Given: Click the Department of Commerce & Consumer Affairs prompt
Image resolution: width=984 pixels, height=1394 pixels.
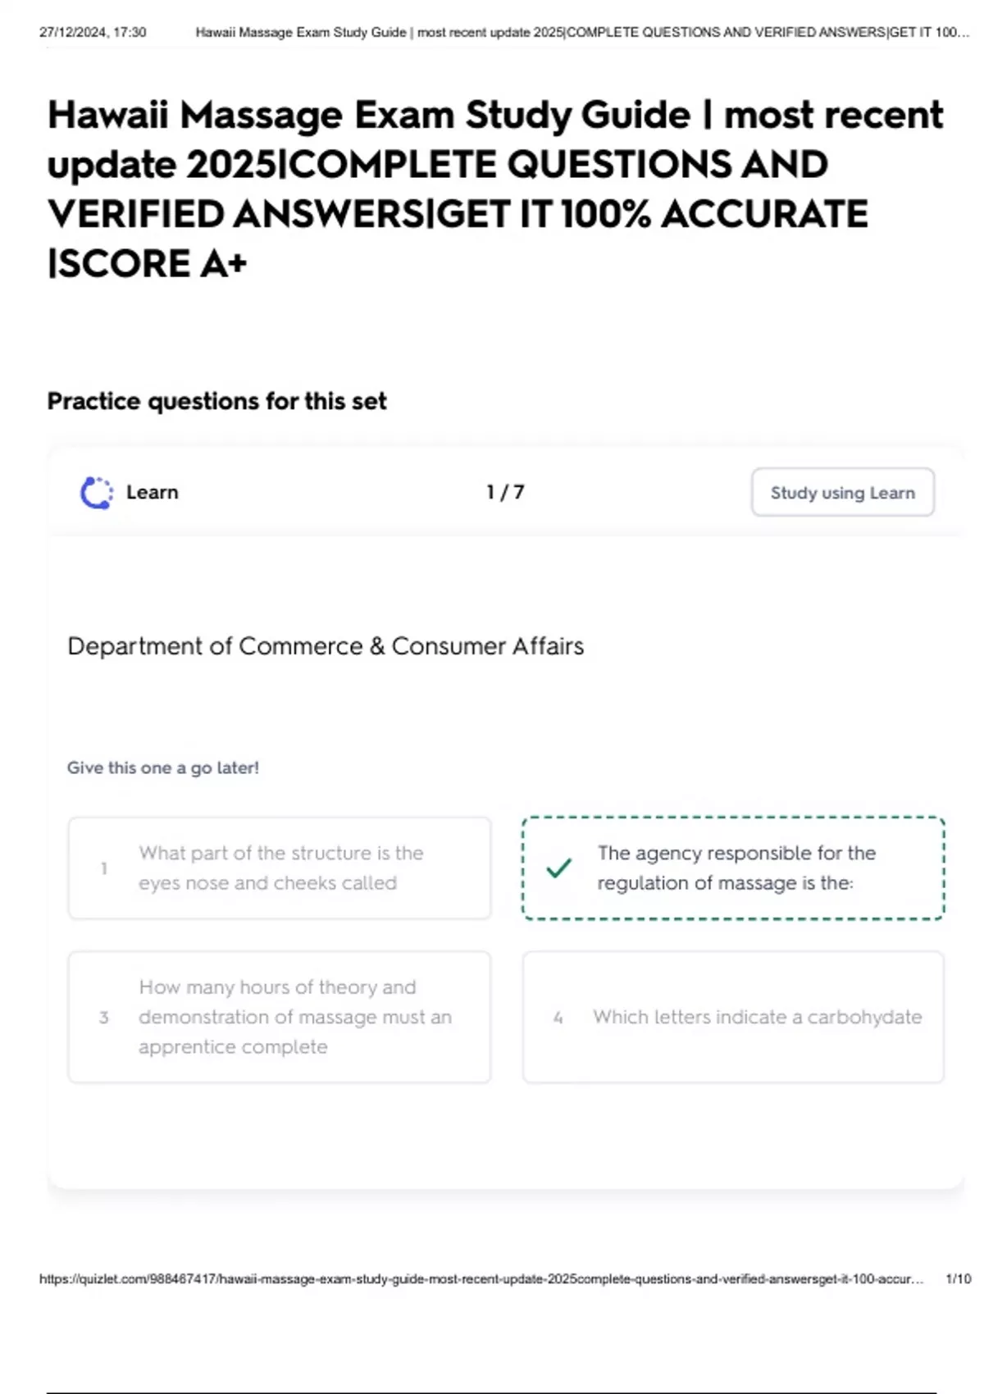Looking at the screenshot, I should (326, 646).
